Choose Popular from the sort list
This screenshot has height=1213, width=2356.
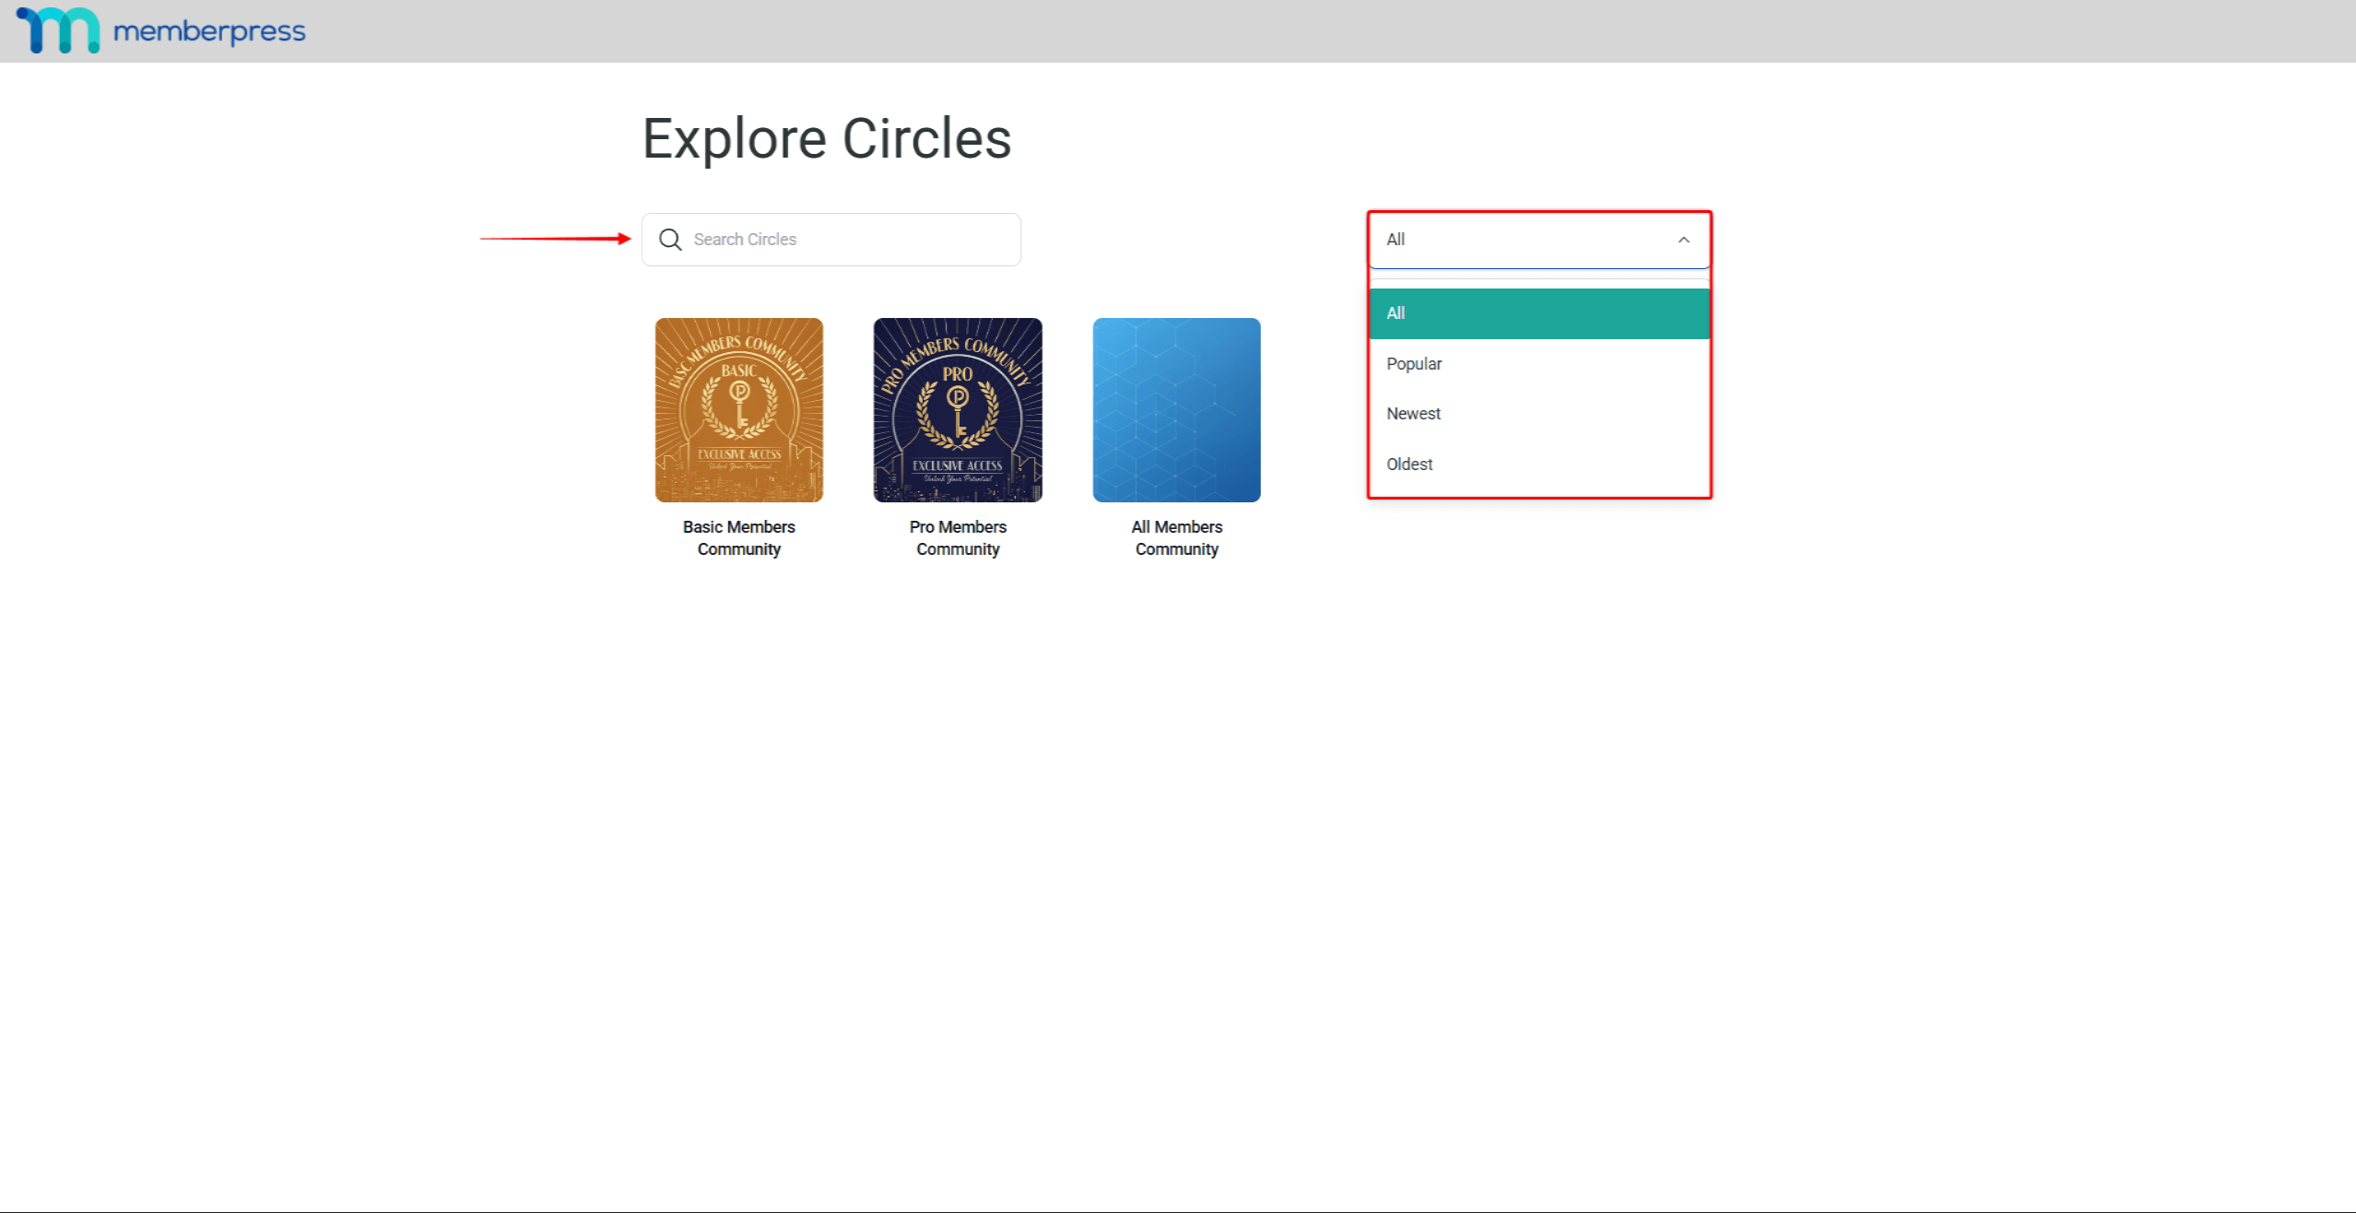tap(1414, 364)
